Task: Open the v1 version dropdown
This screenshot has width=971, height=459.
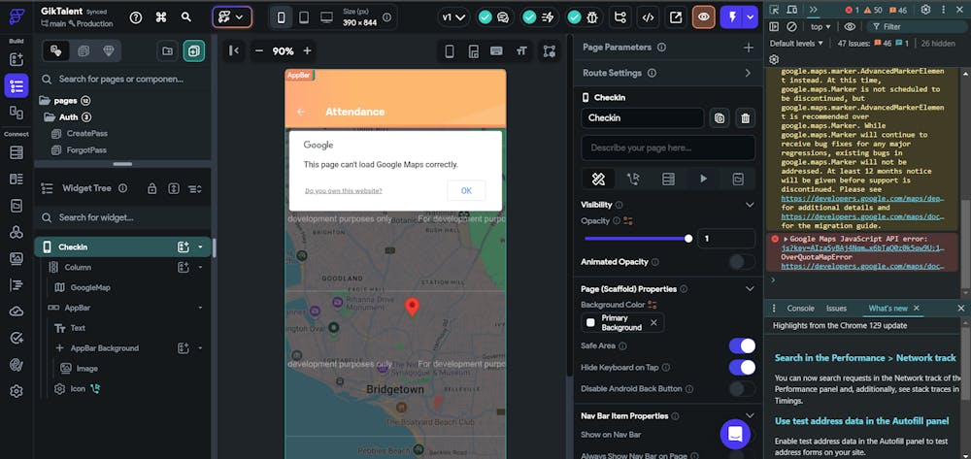Action: [x=453, y=17]
